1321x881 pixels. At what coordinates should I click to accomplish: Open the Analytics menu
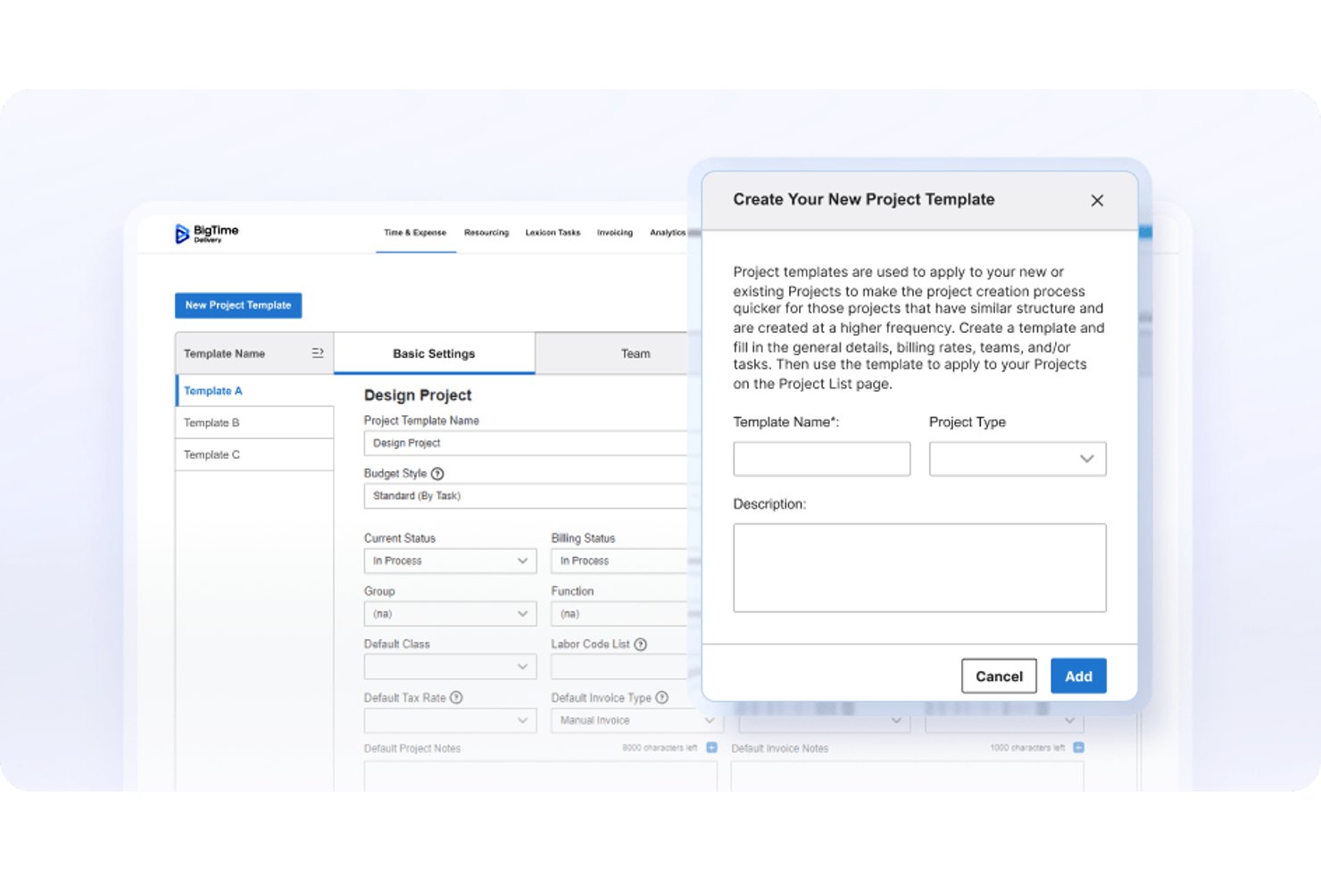[668, 233]
